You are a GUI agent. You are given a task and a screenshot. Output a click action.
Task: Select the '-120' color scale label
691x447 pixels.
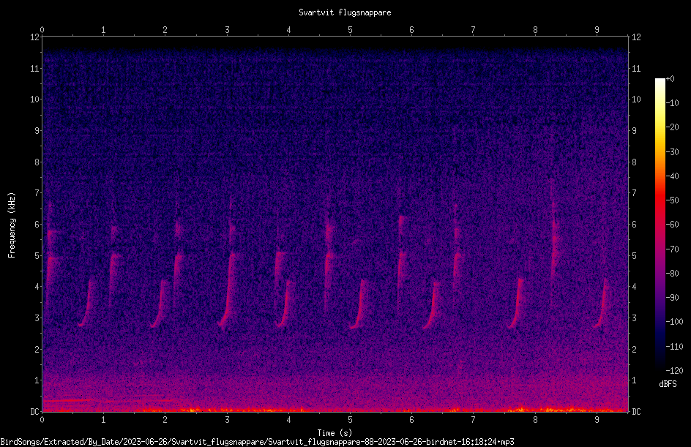675,371
